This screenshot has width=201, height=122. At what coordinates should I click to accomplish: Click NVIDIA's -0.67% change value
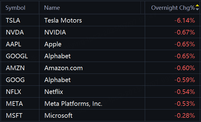(x=185, y=32)
